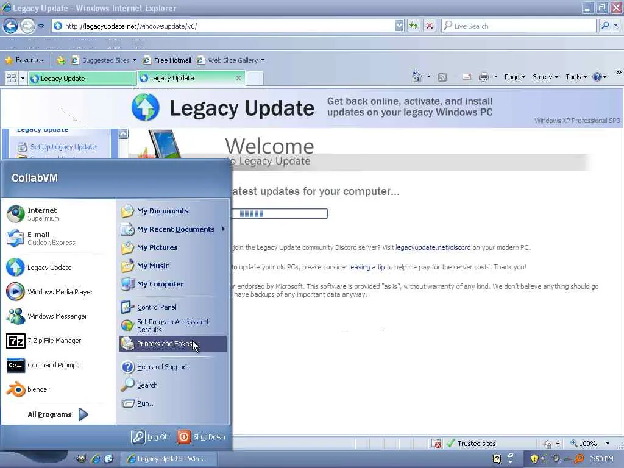Open the Page menu dropdown
This screenshot has height=468, width=624.
pyautogui.click(x=515, y=77)
